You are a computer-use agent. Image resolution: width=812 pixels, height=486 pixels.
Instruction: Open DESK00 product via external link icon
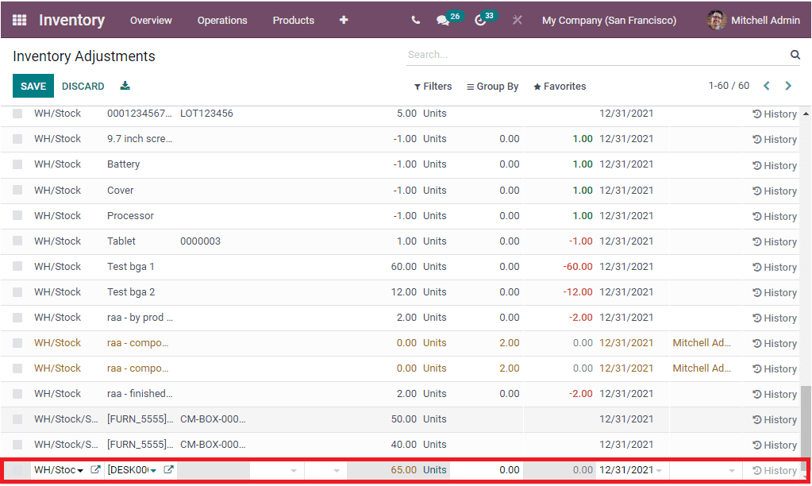click(x=167, y=469)
